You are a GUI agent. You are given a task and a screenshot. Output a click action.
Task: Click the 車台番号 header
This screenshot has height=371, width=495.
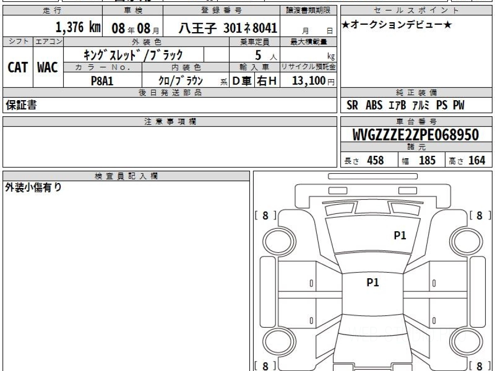[416, 122]
